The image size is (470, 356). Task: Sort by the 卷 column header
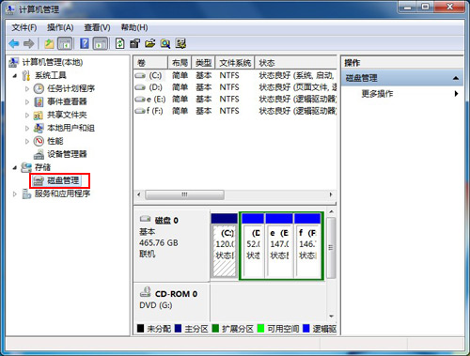click(150, 63)
